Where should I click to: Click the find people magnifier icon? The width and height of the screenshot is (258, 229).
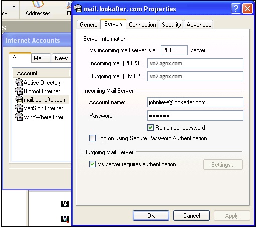65,219
